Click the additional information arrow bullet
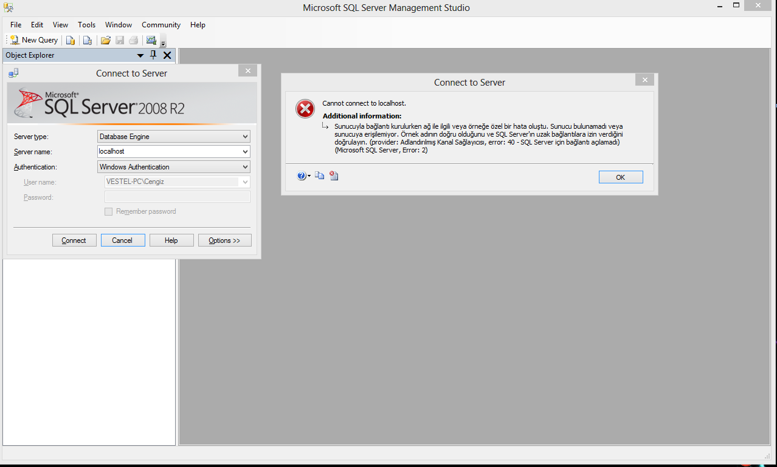 [x=326, y=126]
